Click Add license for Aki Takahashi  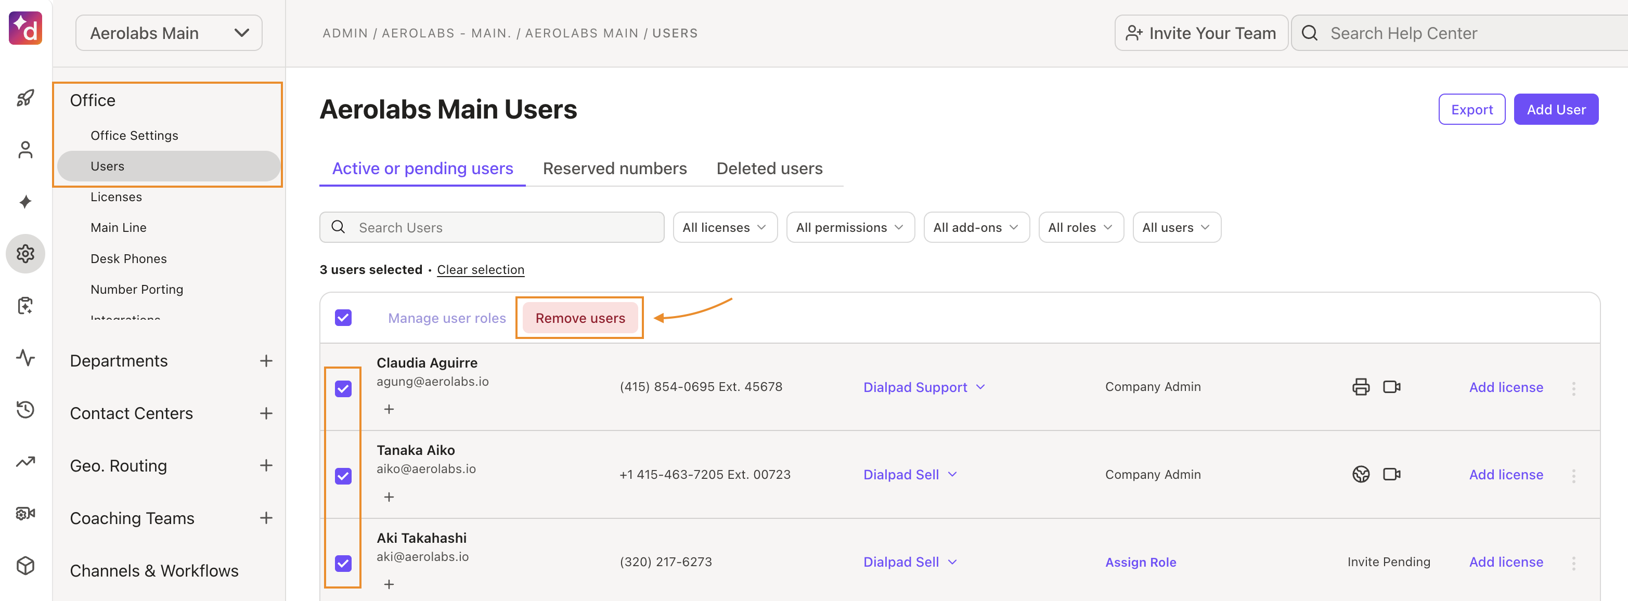tap(1505, 562)
